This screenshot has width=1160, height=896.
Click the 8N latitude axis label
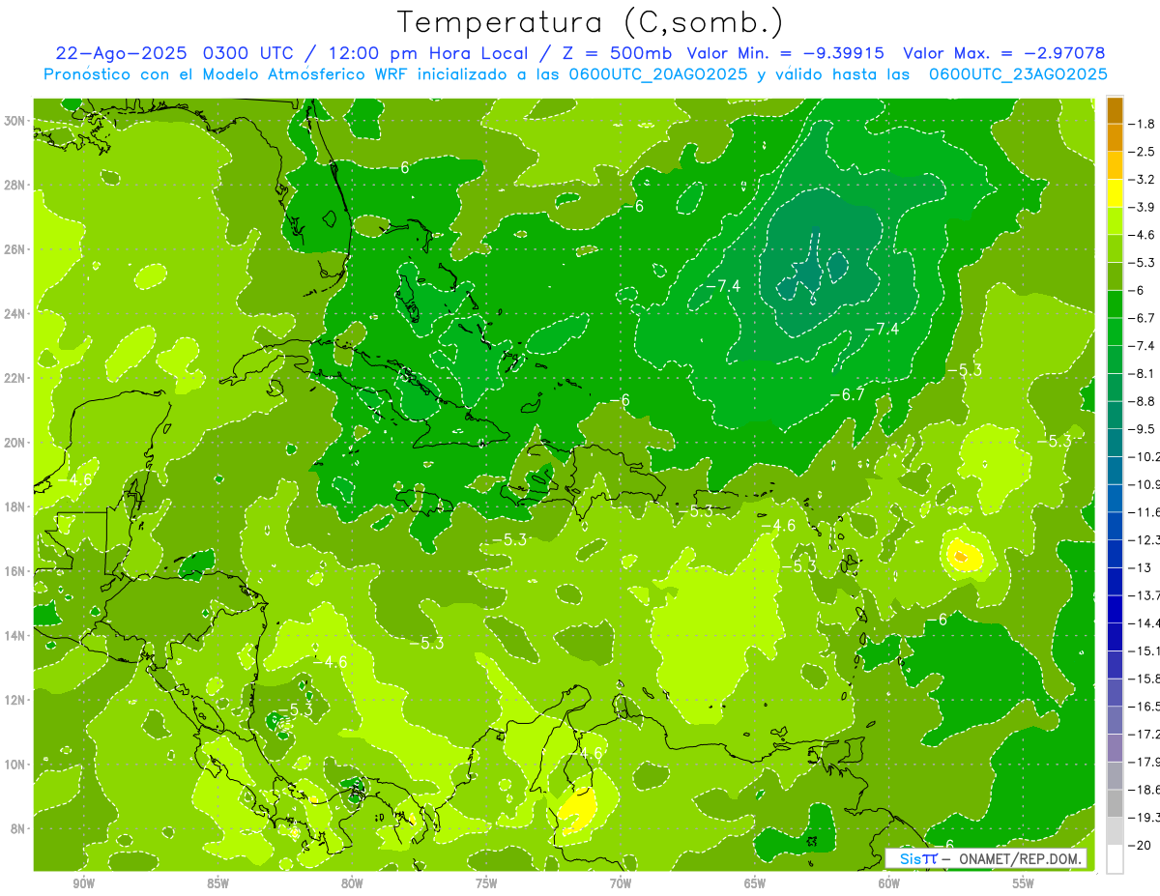point(19,828)
